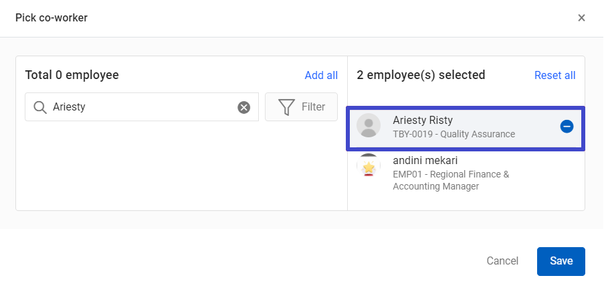The width and height of the screenshot is (604, 288).
Task: Focus the employee search field
Action: 142,106
